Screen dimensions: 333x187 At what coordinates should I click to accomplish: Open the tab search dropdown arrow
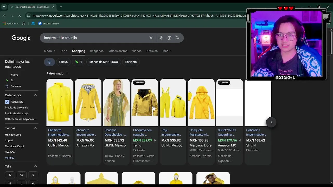[x=4, y=7]
